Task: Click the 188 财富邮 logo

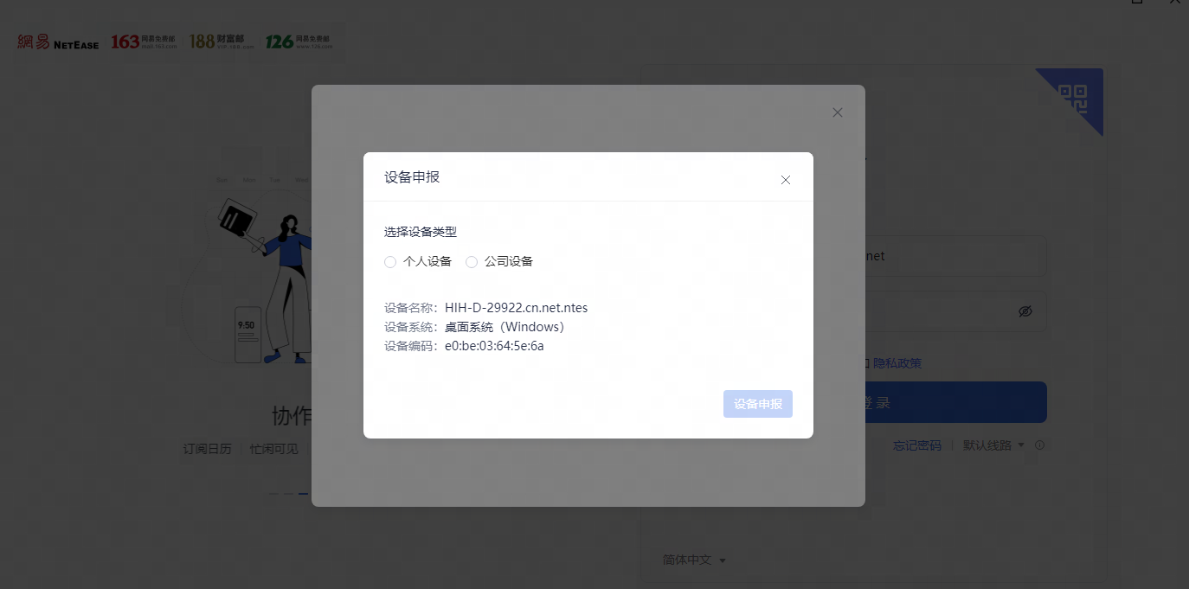Action: (x=222, y=42)
